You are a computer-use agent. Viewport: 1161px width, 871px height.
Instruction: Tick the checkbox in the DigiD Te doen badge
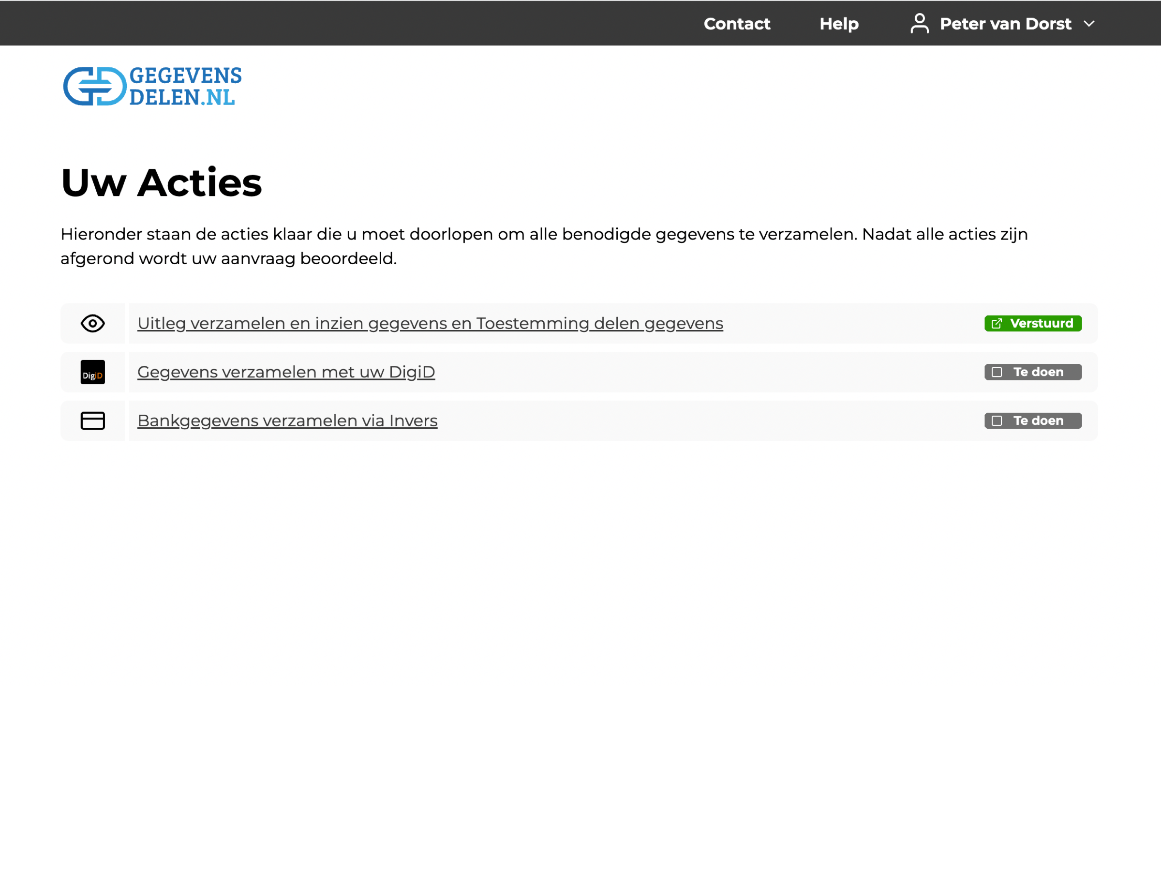click(997, 372)
